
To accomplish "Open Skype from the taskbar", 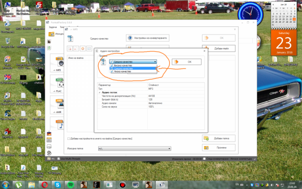I will 57,184.
